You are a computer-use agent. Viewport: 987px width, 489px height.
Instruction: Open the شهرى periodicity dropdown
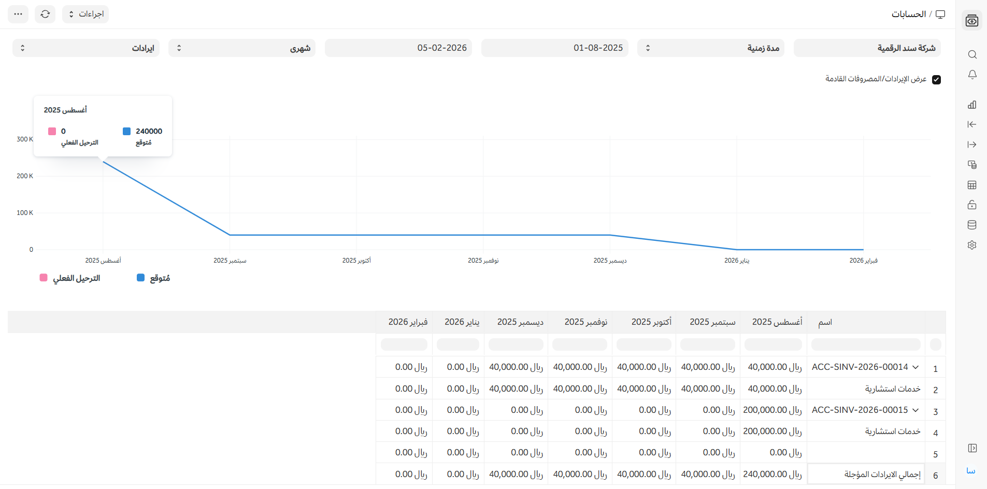pyautogui.click(x=242, y=48)
